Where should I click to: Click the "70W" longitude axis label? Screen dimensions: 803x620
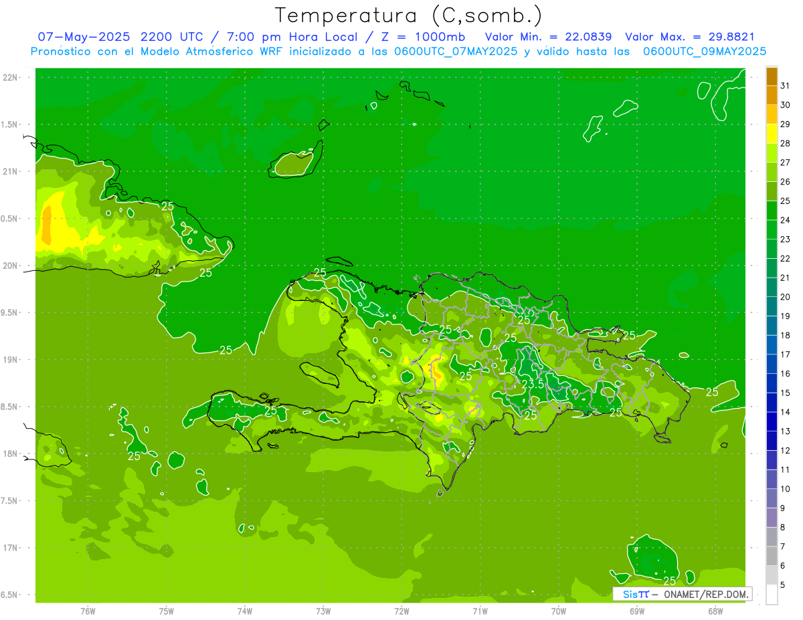tap(559, 611)
